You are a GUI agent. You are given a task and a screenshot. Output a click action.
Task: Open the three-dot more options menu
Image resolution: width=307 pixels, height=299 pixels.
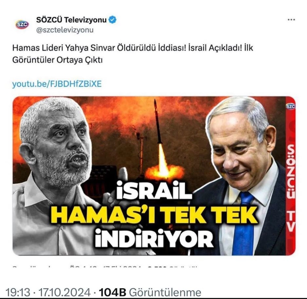click(291, 20)
